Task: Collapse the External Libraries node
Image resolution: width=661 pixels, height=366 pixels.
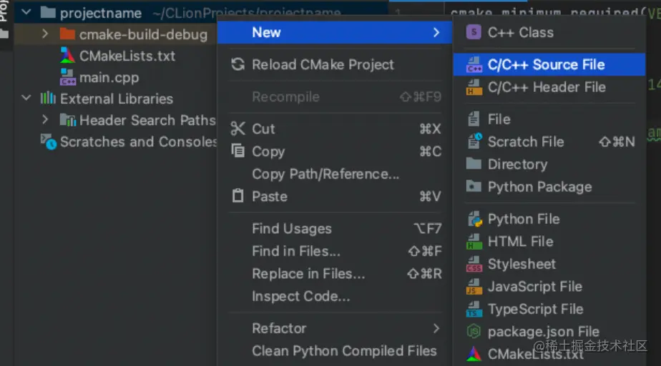Action: click(26, 98)
